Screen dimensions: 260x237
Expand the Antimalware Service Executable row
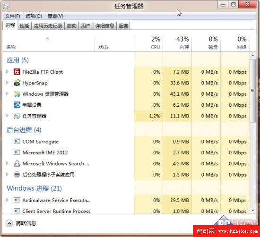point(7,200)
